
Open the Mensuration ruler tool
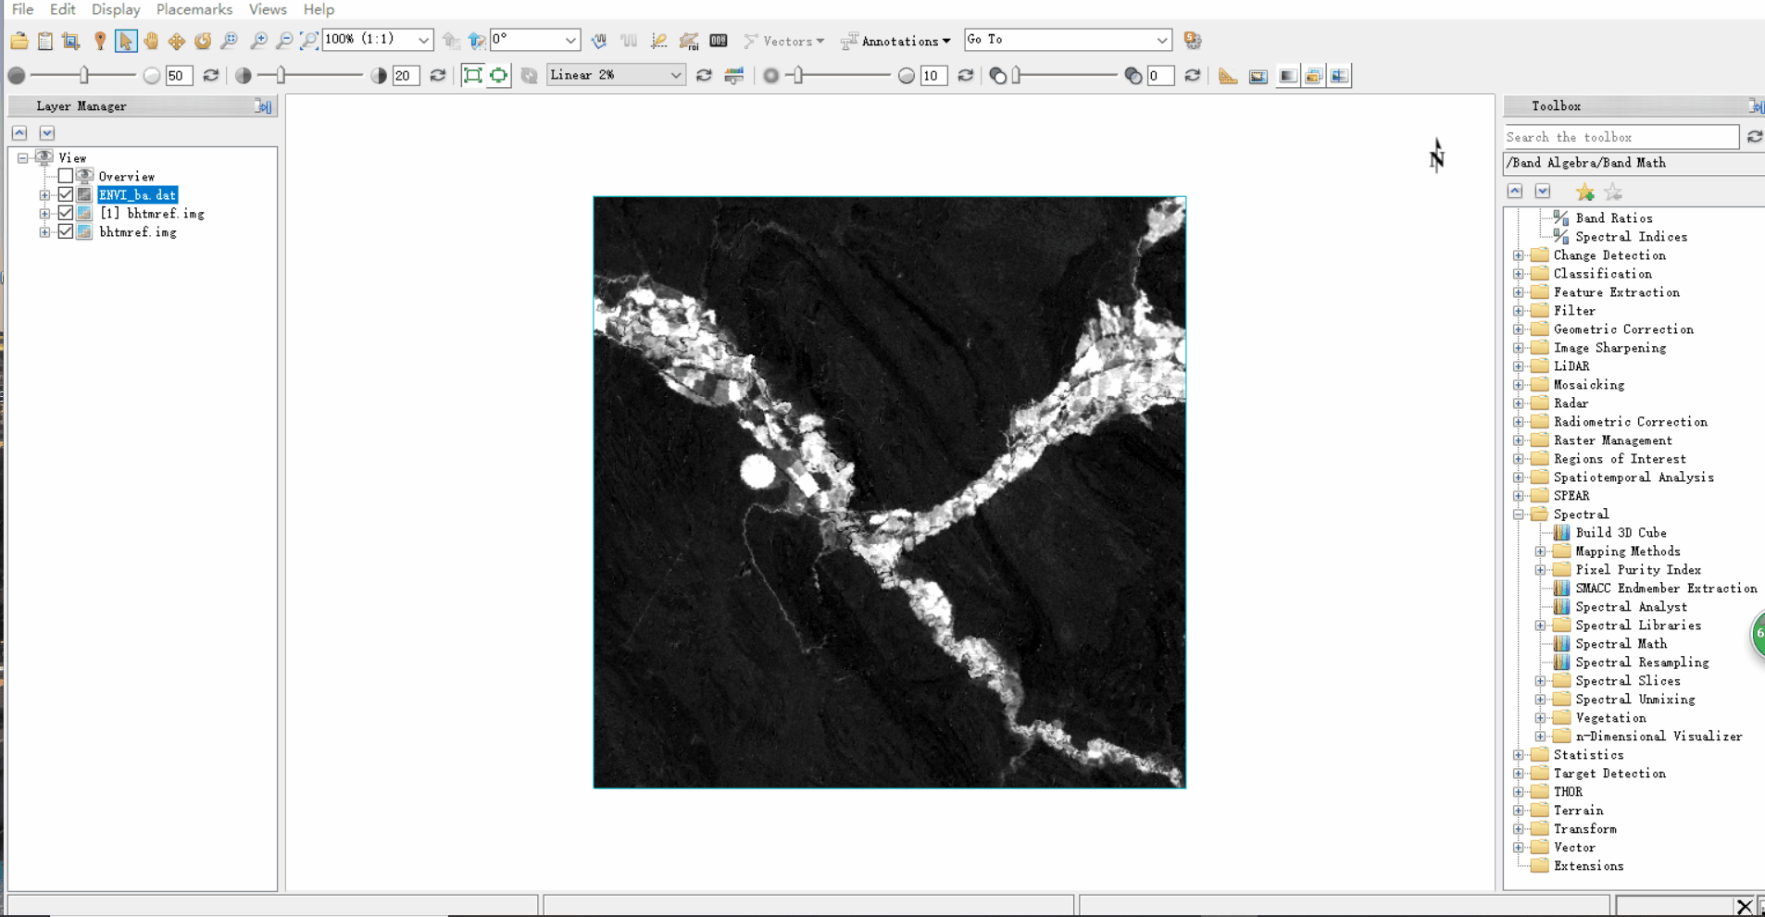pos(1228,76)
